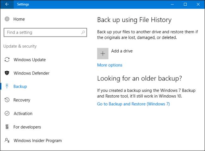Click the back arrow in title bar
This screenshot has height=151, width=205.
(7, 4)
